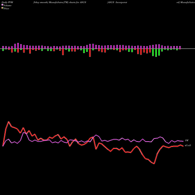Click the "MunafaSutra(TM) charts for ASGN" header text

click(x=67, y=2)
